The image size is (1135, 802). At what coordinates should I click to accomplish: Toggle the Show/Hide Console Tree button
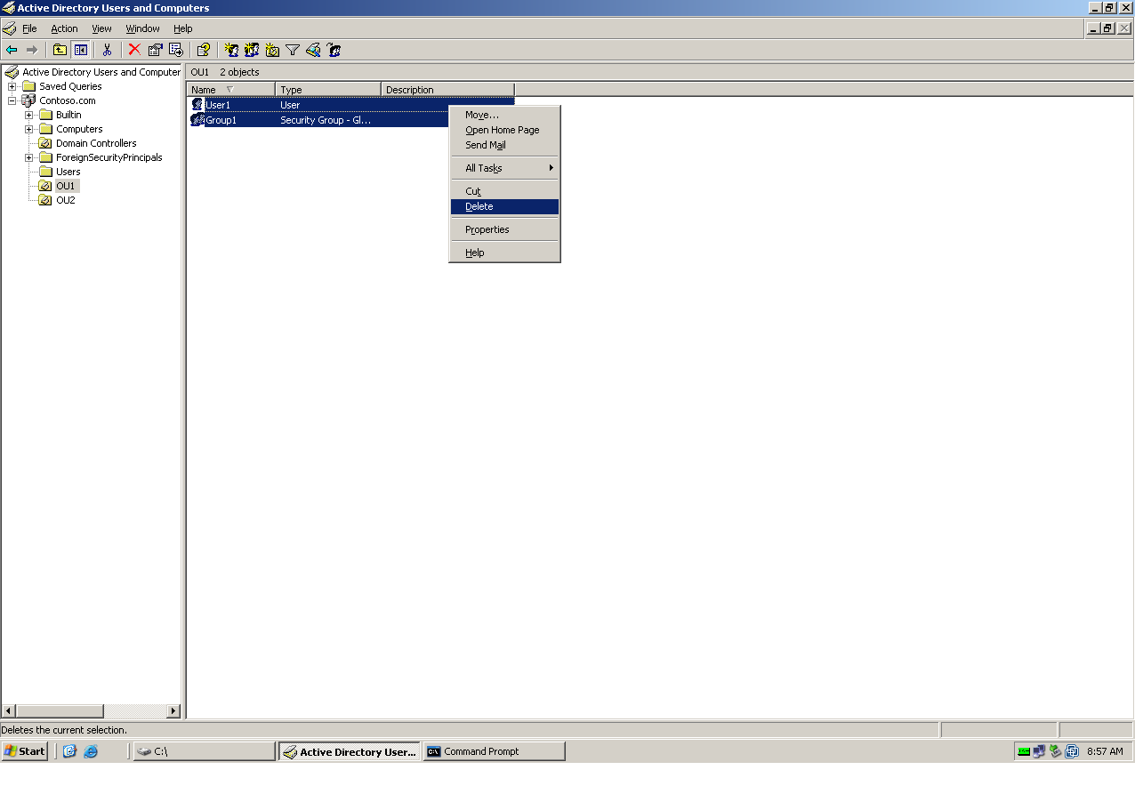pos(80,50)
